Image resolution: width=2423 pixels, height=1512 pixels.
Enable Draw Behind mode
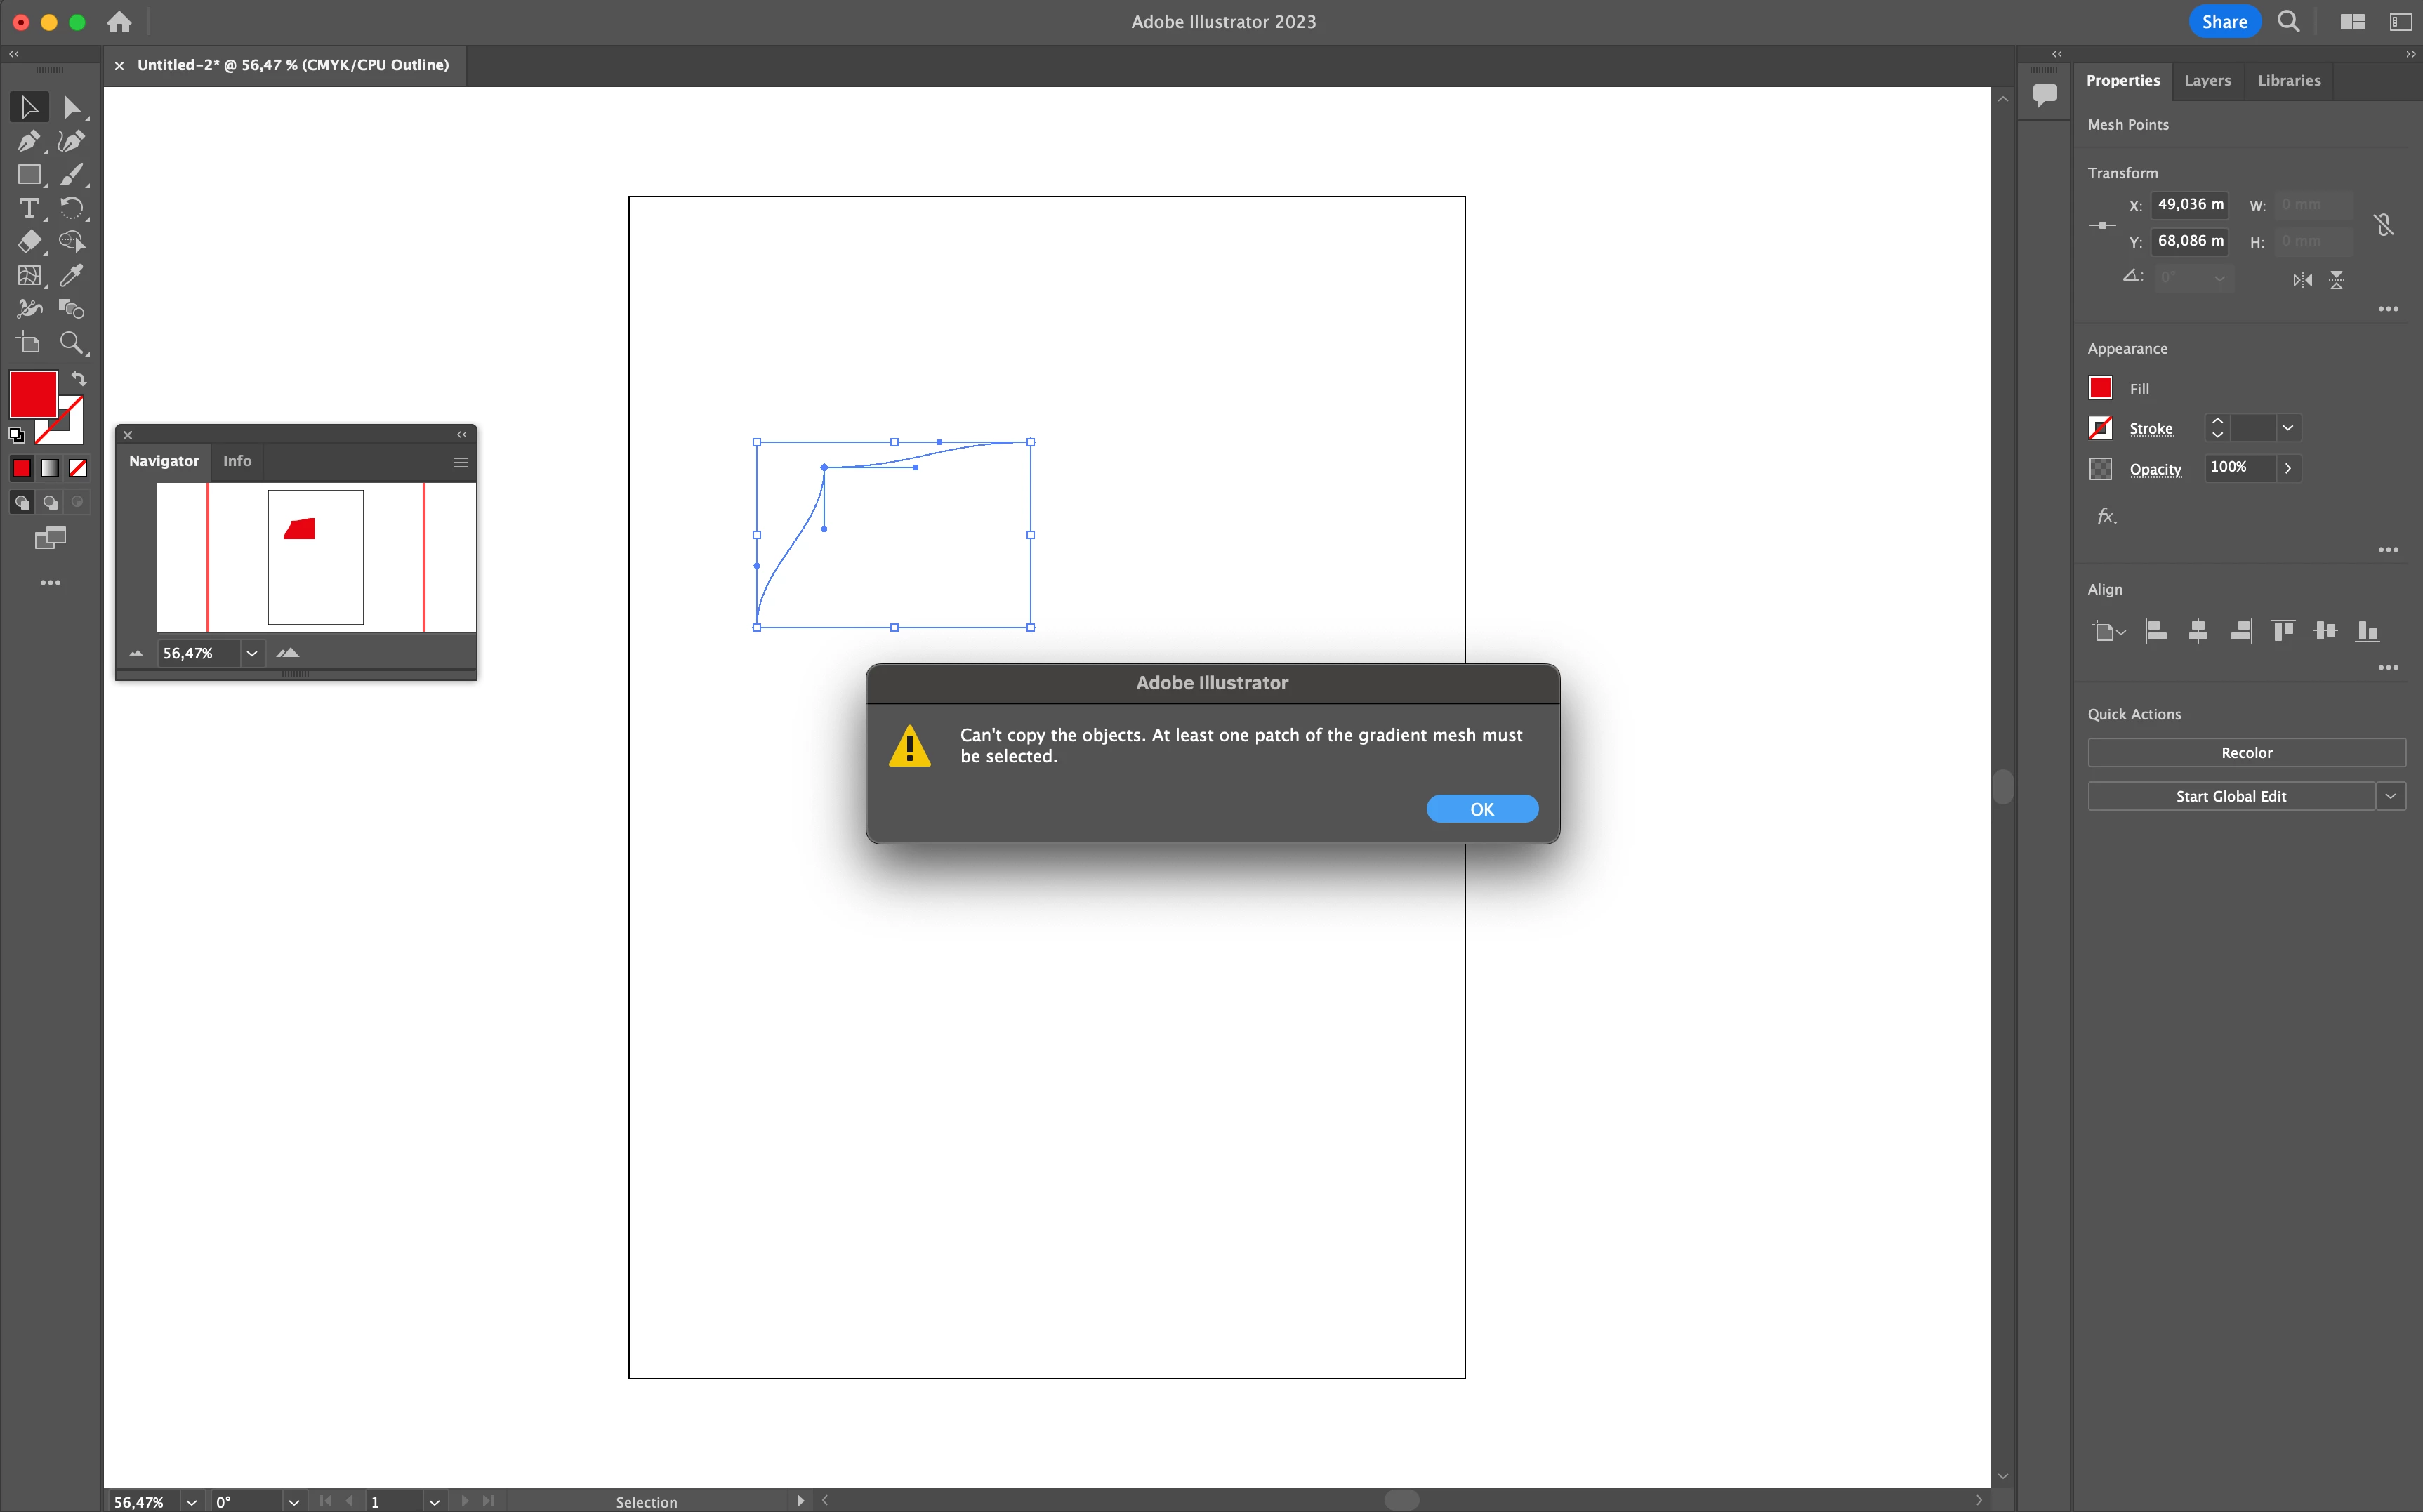point(50,502)
